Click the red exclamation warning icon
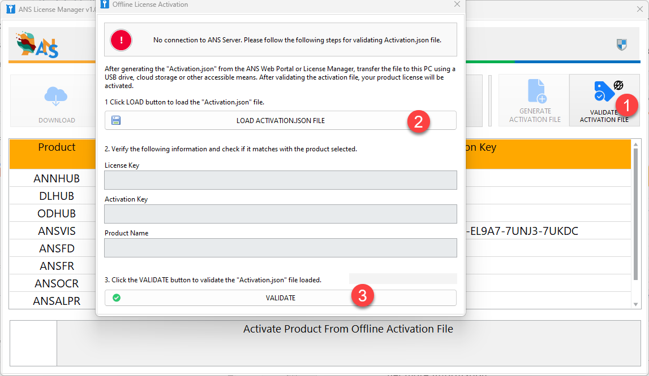 [121, 40]
